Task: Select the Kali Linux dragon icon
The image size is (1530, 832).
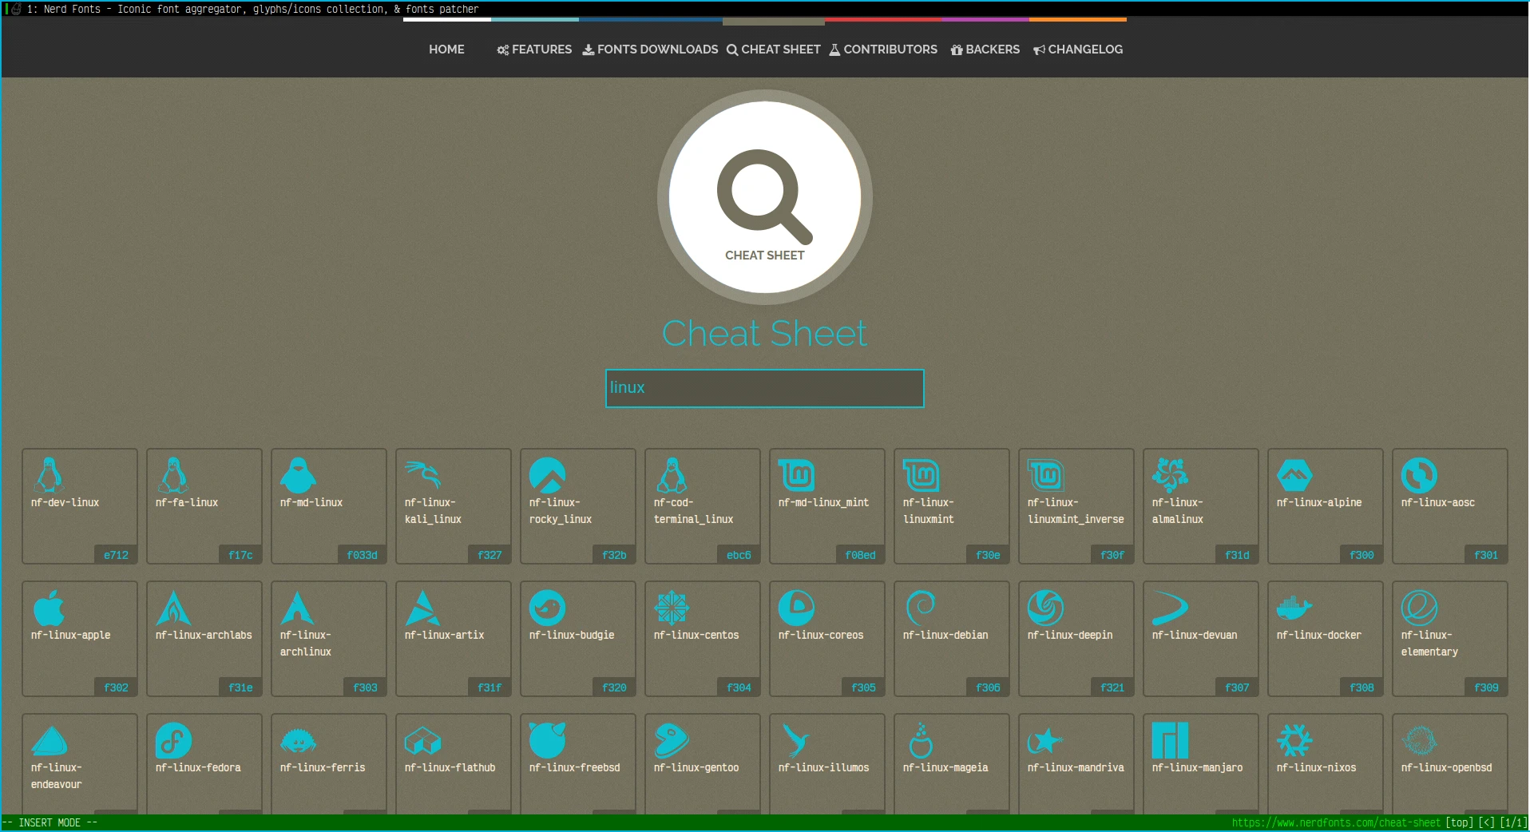Action: (x=423, y=475)
